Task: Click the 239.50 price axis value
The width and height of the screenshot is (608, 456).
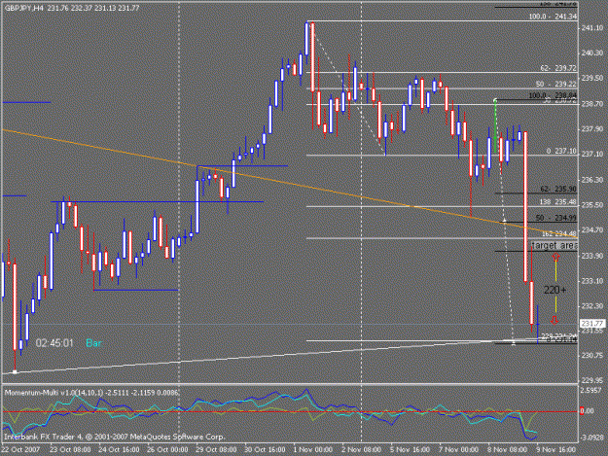Action: 592,78
